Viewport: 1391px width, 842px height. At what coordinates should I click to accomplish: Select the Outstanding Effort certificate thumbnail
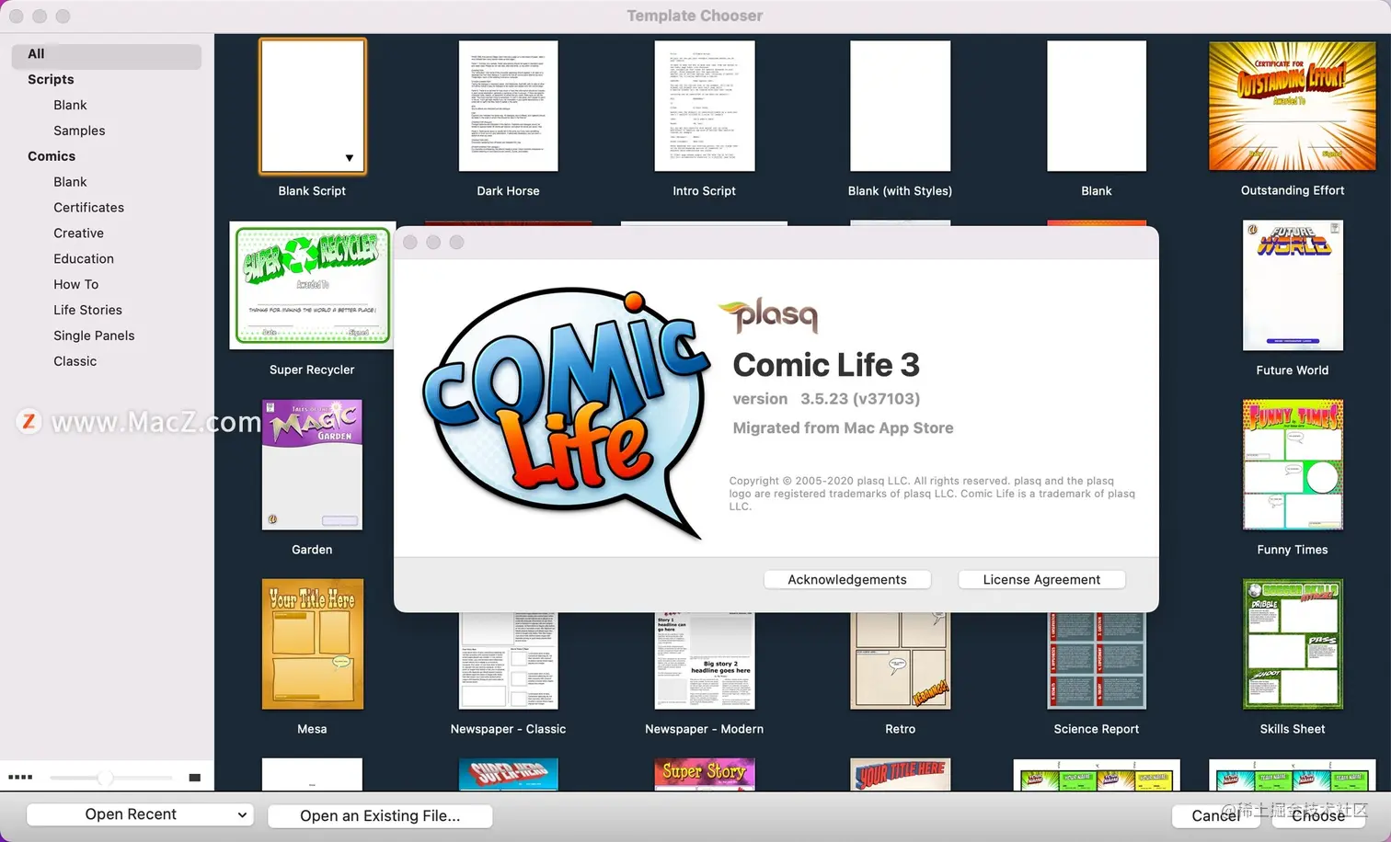1292,107
